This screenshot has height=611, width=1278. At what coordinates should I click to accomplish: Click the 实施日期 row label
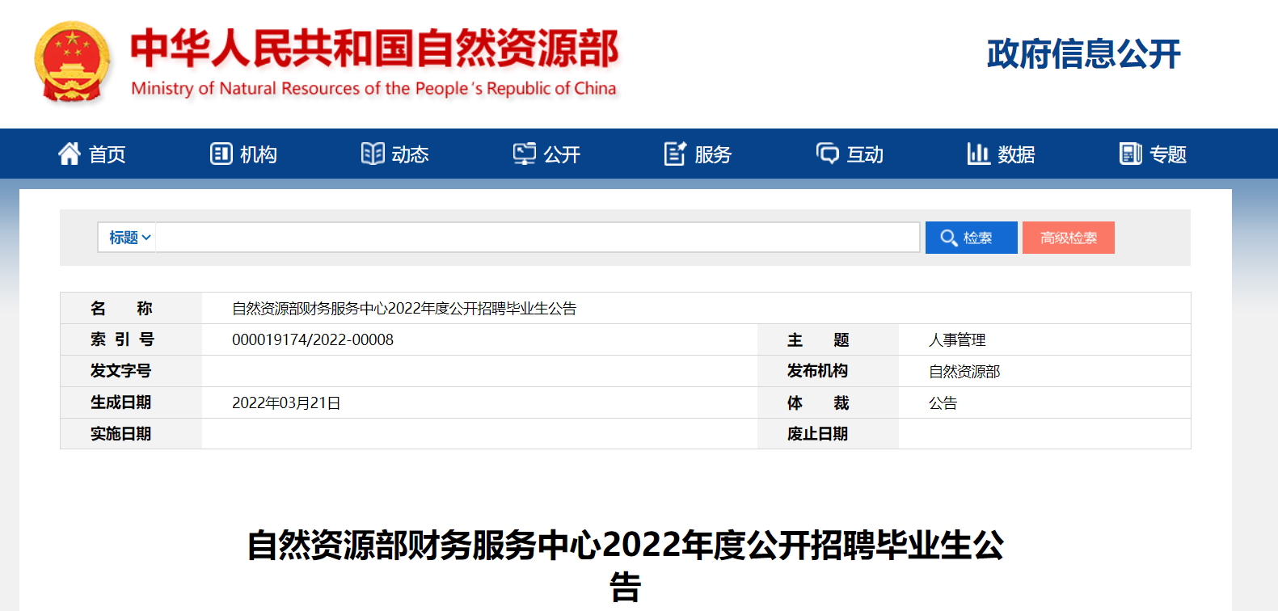coord(120,434)
